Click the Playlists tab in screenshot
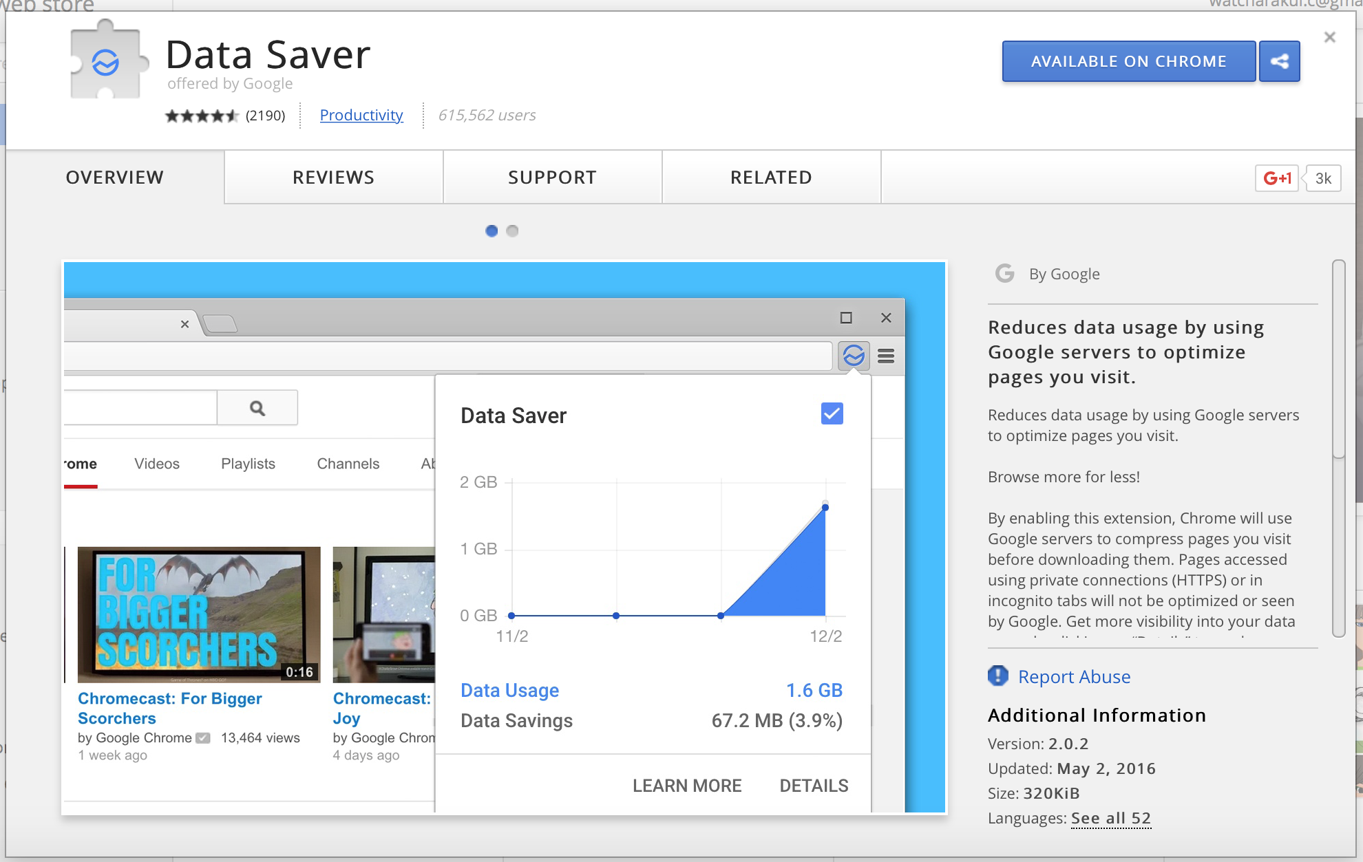Viewport: 1363px width, 862px height. pyautogui.click(x=248, y=464)
